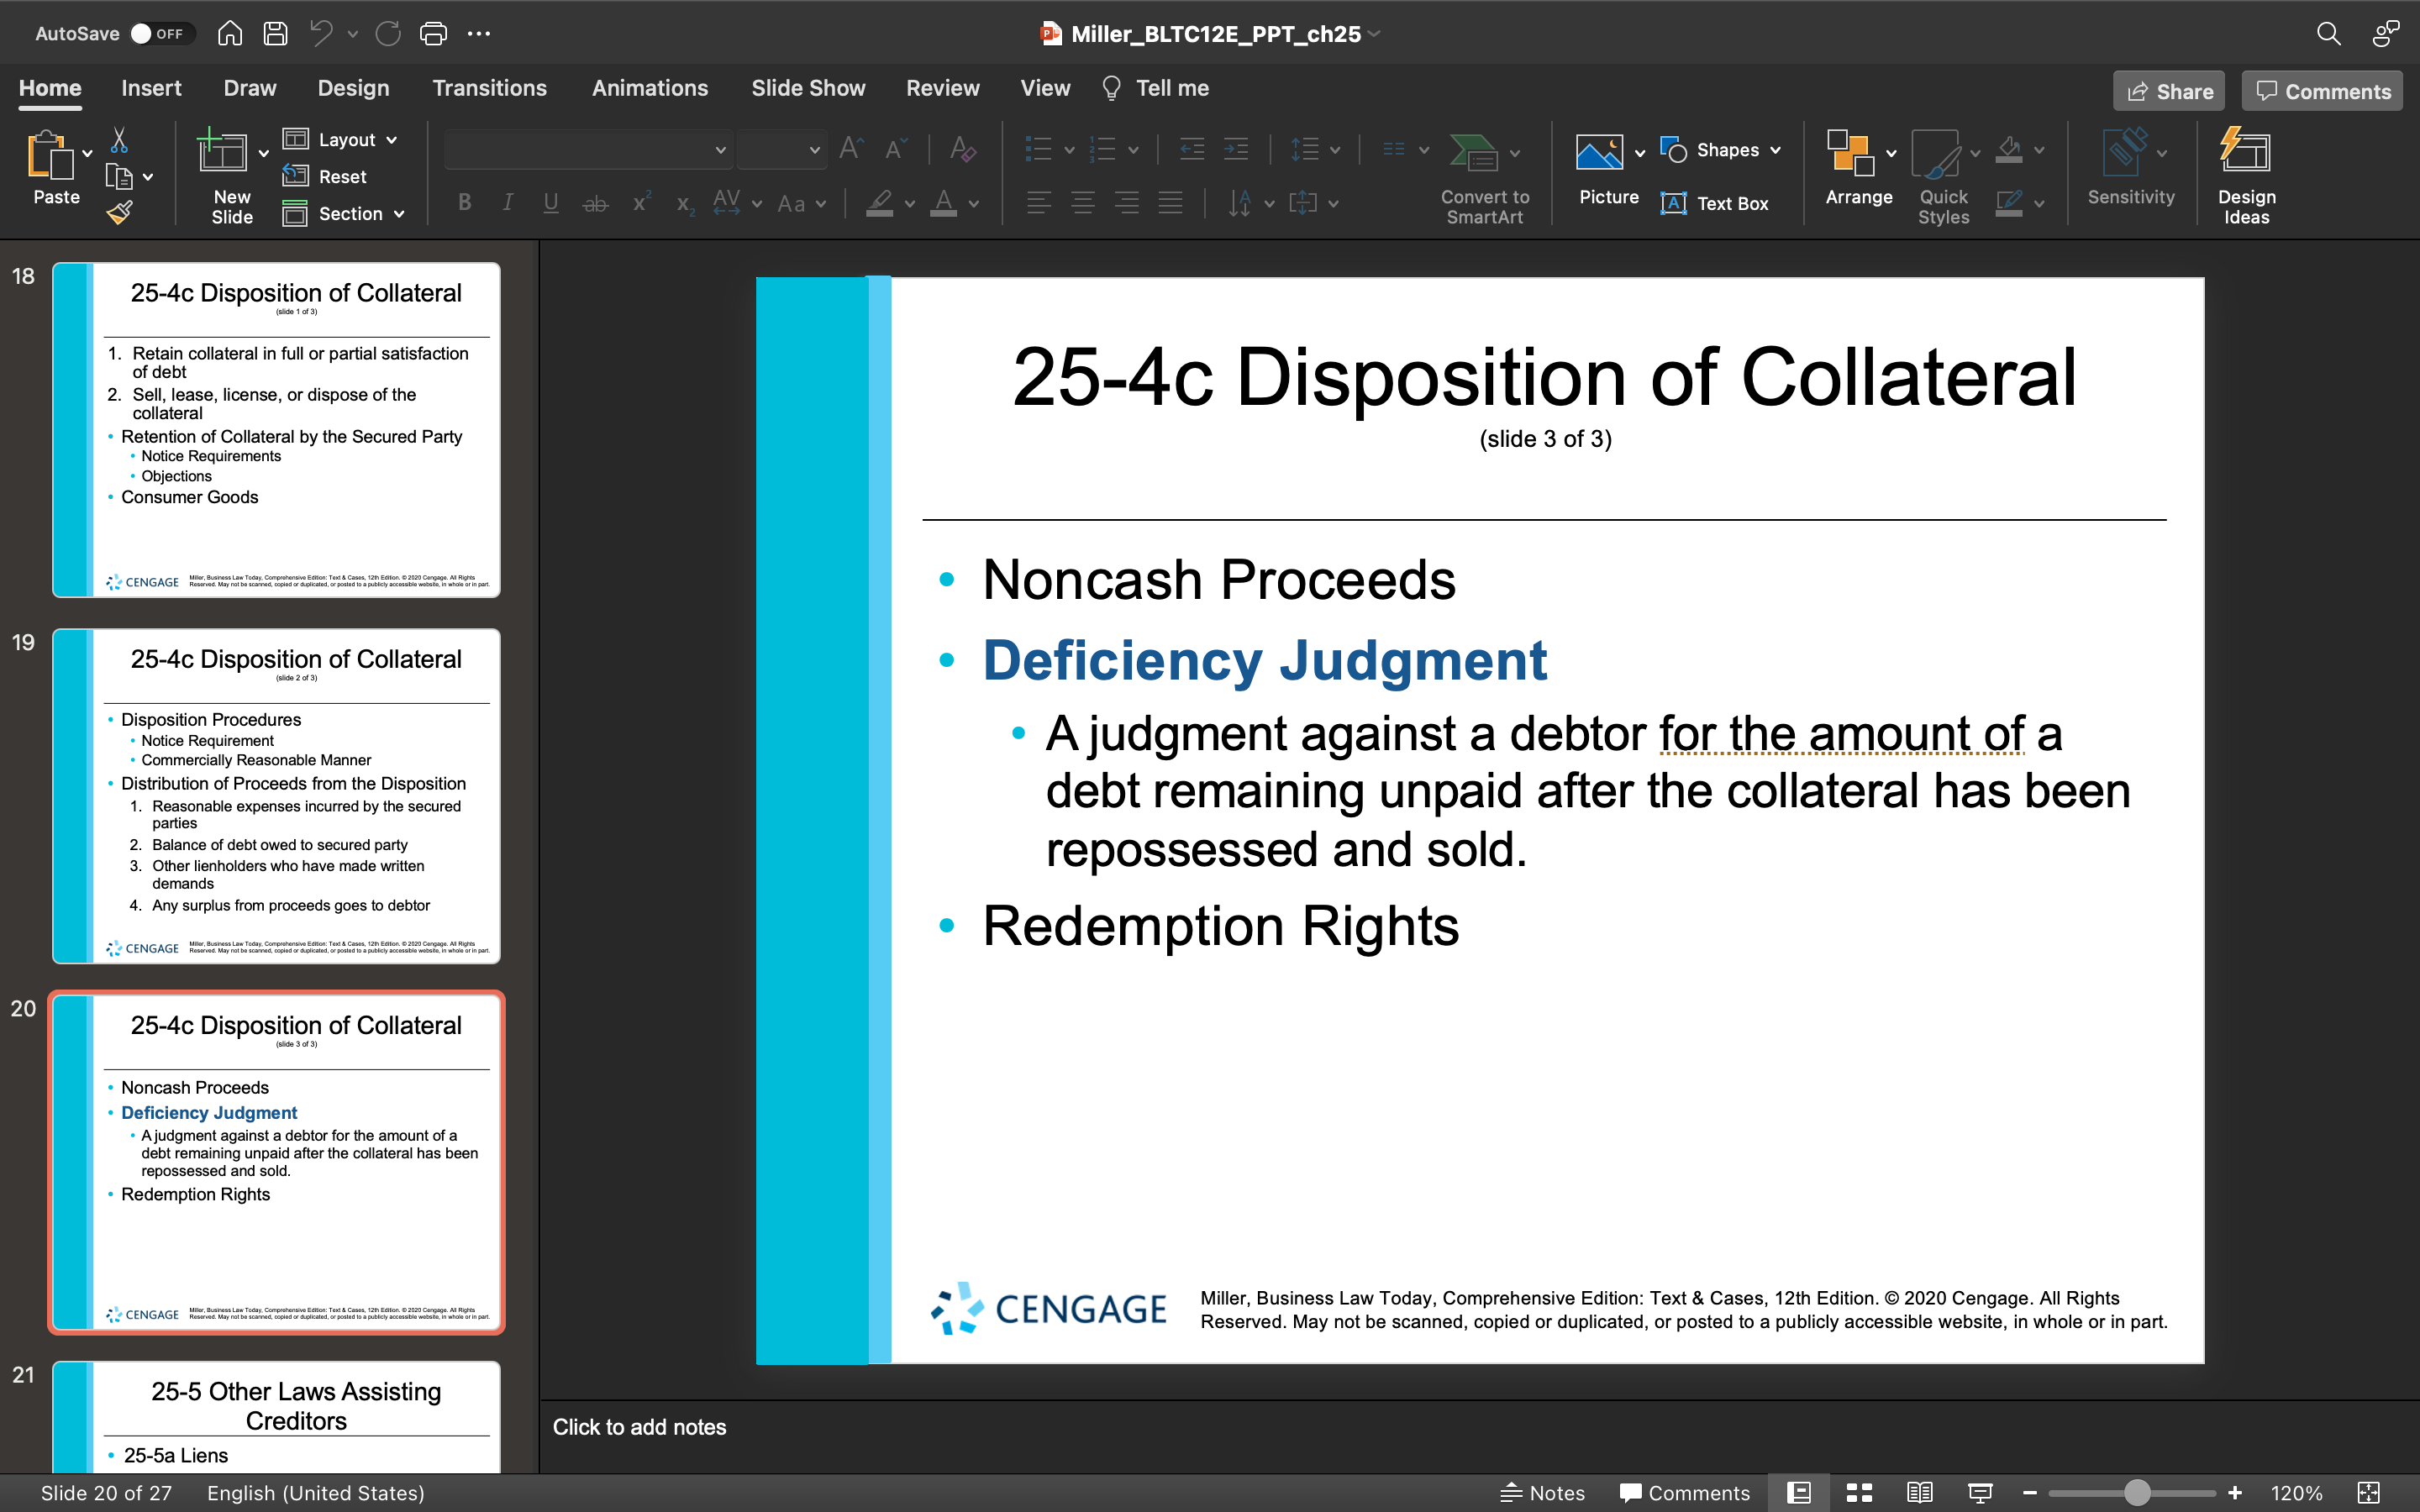Increase list indent level
This screenshot has width=2420, height=1512.
(1236, 149)
